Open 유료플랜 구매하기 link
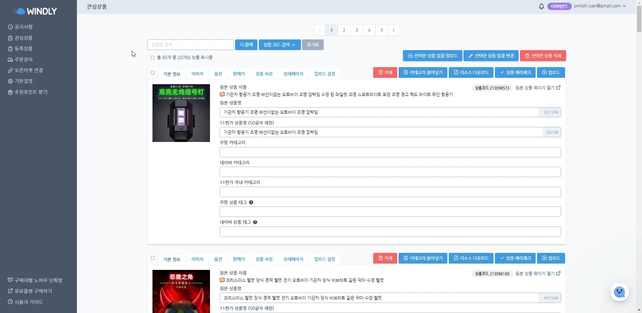This screenshot has height=313, width=642. pos(30,291)
